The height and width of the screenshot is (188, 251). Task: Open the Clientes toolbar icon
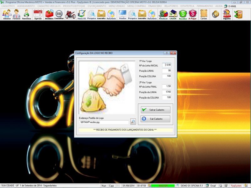coord(7,14)
